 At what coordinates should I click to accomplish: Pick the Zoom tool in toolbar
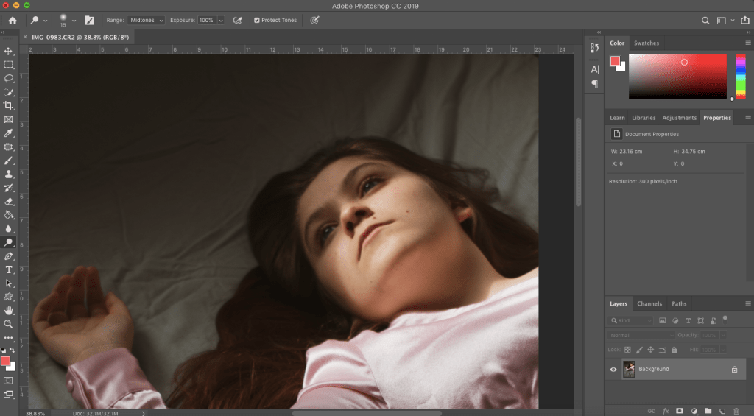[x=9, y=323]
